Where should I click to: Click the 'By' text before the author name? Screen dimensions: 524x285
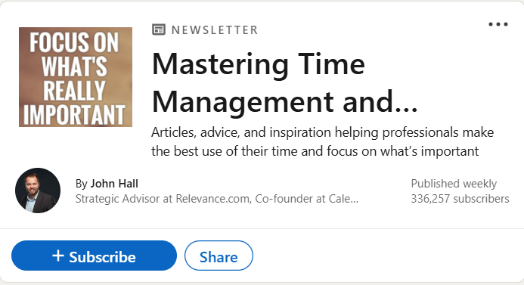click(x=81, y=184)
